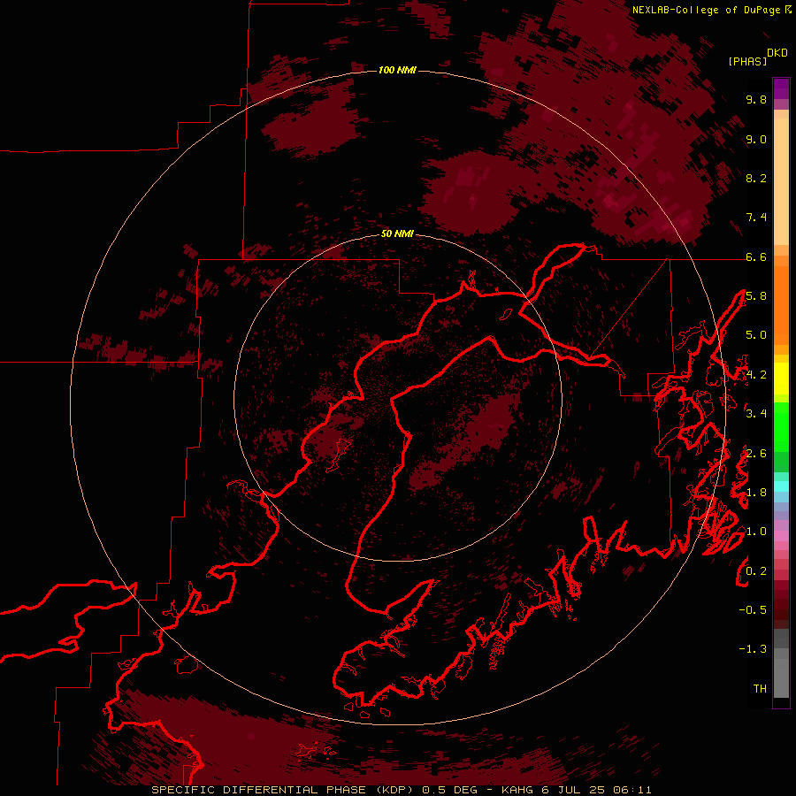Click the DKD product code label
The image size is (796, 796).
(x=777, y=53)
